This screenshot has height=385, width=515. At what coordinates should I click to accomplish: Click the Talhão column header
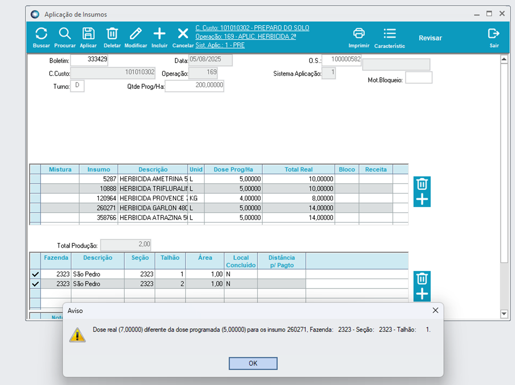tap(170, 261)
